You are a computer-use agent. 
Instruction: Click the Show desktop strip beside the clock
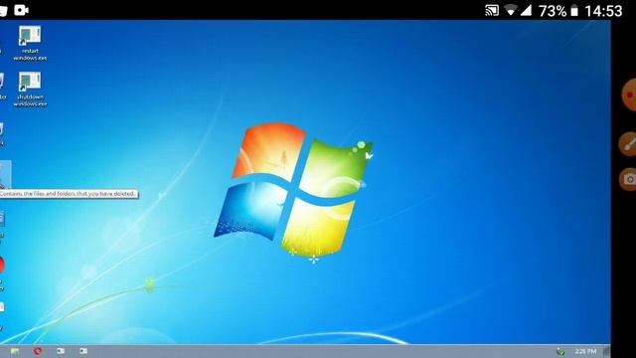606,351
